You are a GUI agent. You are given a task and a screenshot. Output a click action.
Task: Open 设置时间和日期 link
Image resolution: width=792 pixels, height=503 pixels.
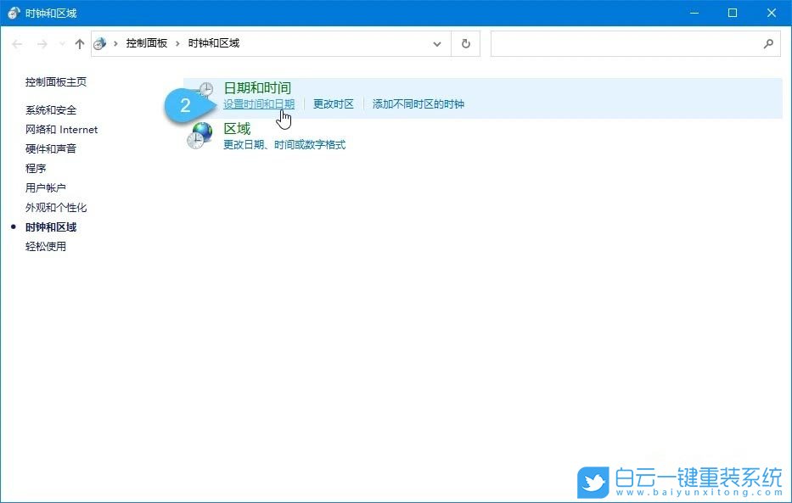click(259, 103)
